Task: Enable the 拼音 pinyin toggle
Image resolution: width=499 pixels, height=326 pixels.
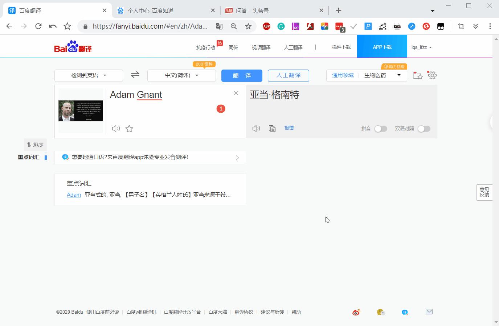Action: [381, 129]
